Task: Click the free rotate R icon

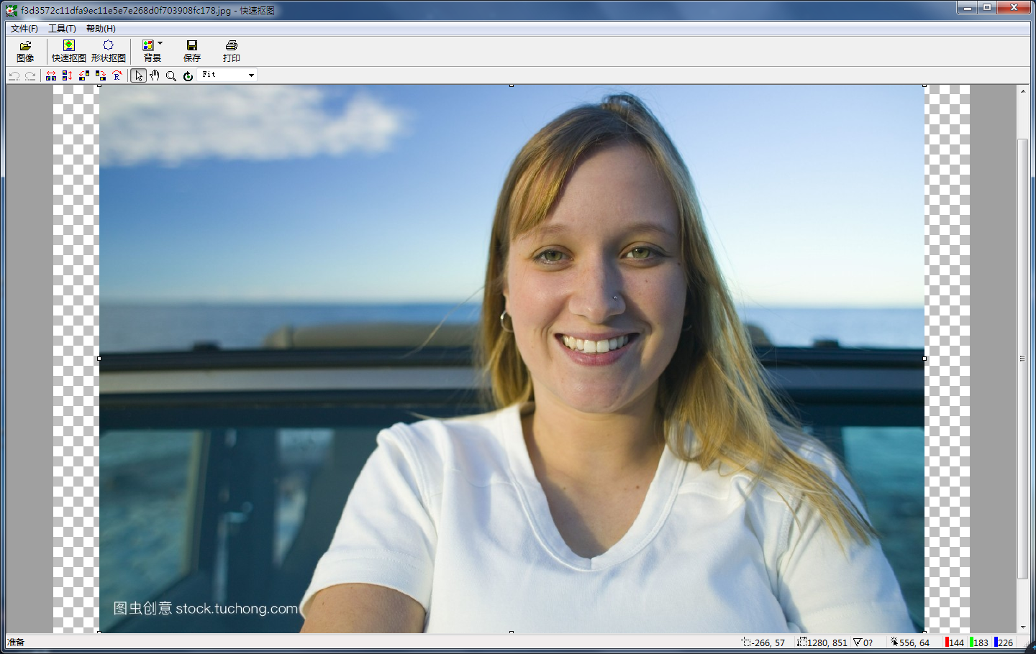Action: [x=117, y=75]
